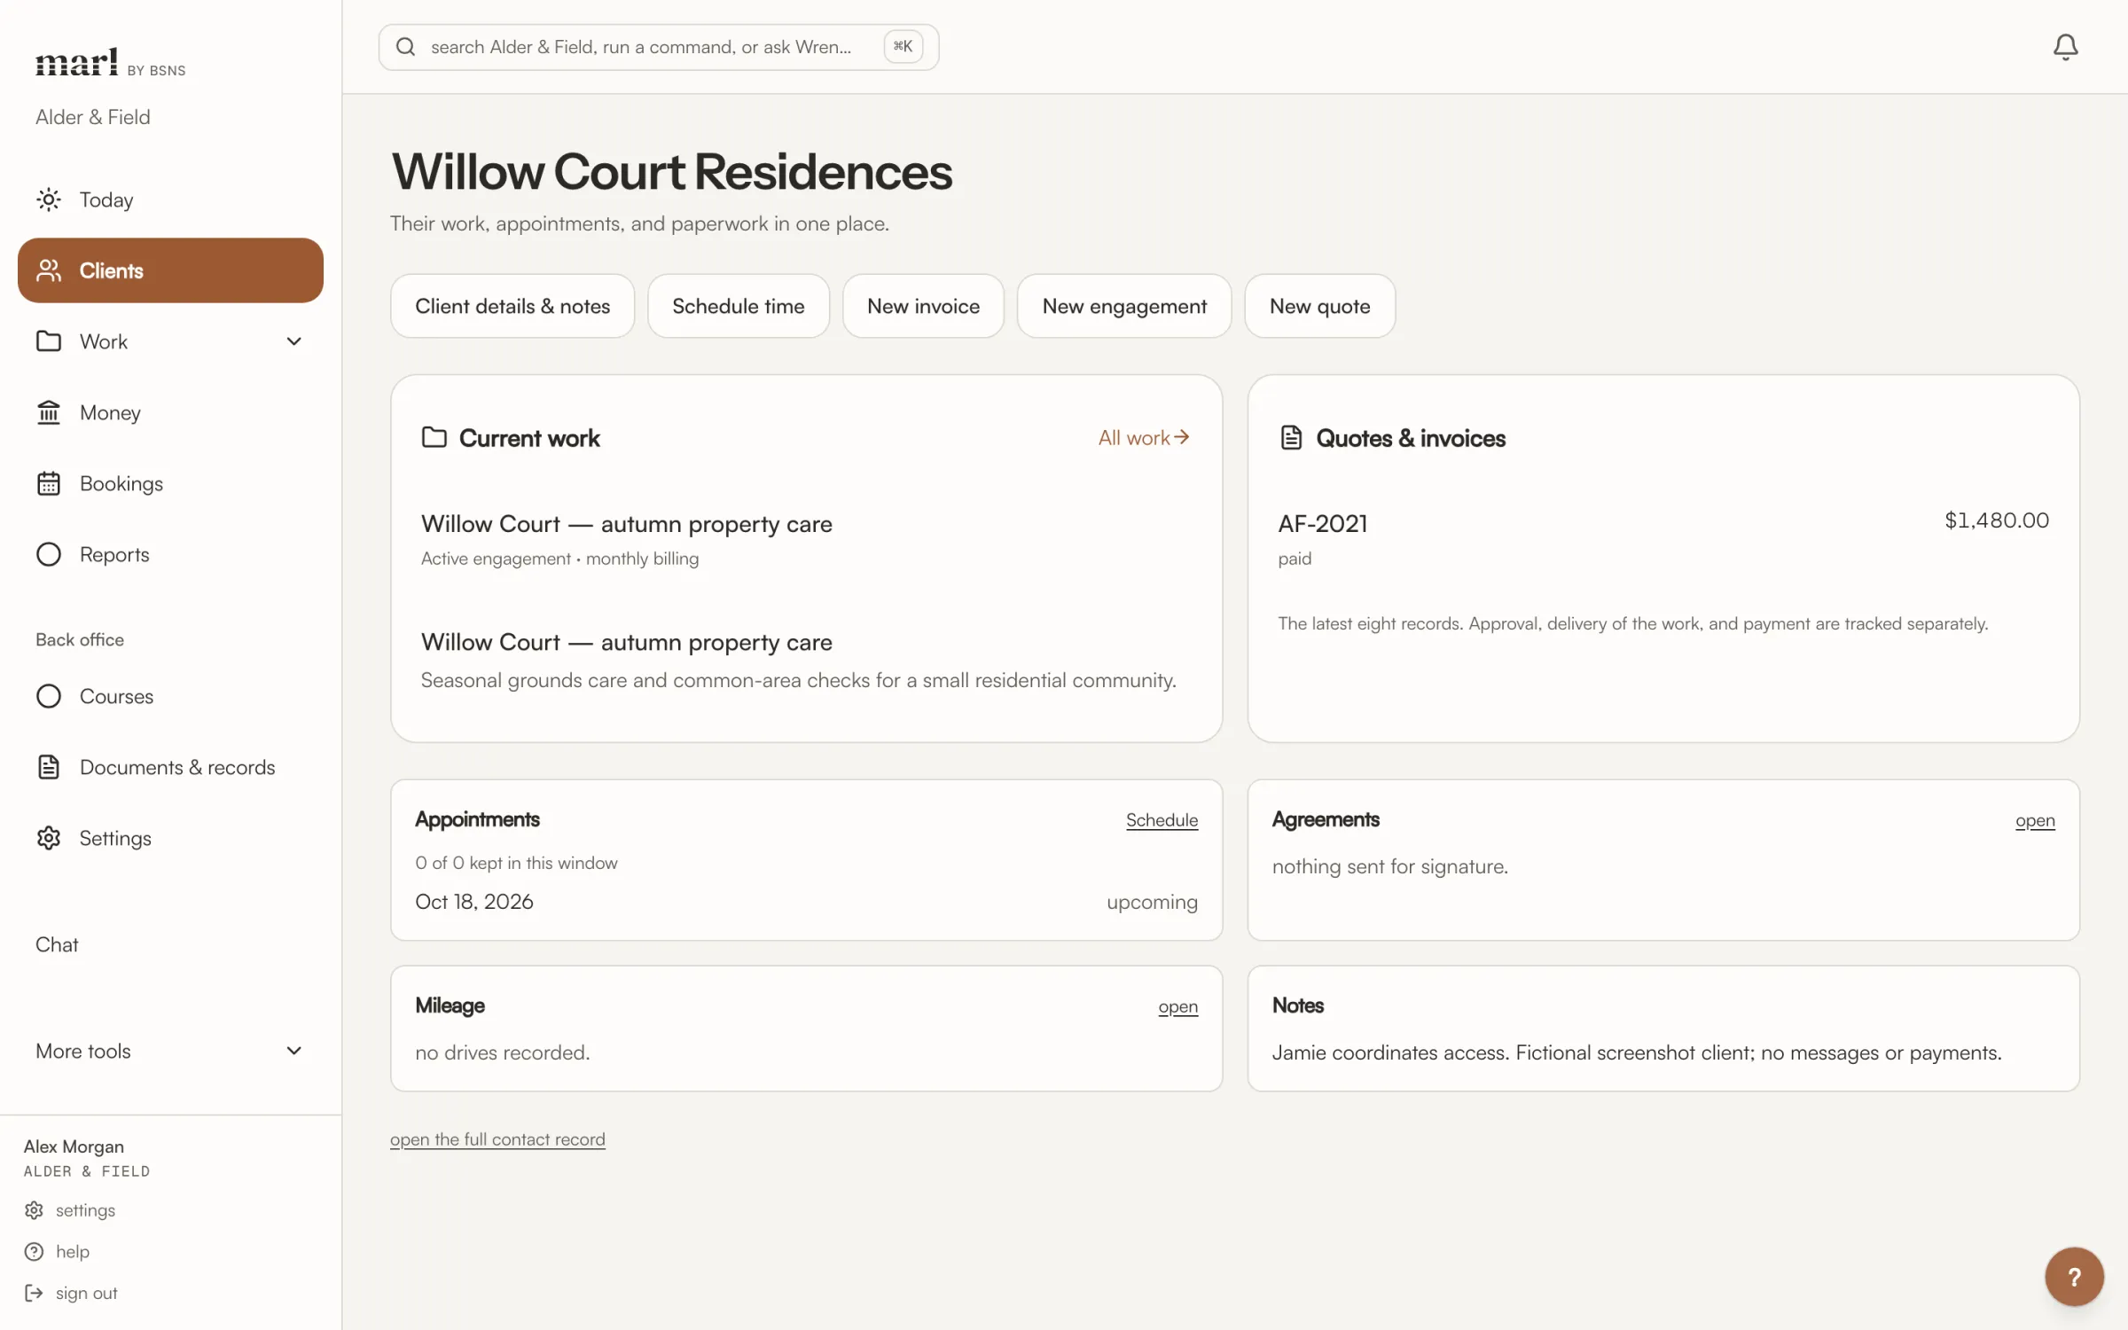This screenshot has height=1330, width=2128.
Task: Click the paid status under AF-2021
Action: (1295, 559)
